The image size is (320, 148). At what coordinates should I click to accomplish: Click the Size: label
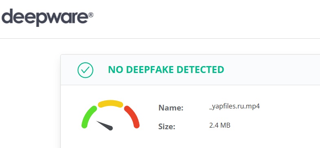[x=167, y=126]
